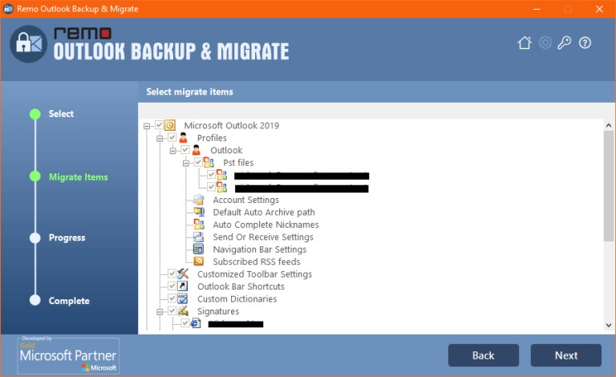The height and width of the screenshot is (377, 616).
Task: Select the Account Settings label
Action: 246,200
